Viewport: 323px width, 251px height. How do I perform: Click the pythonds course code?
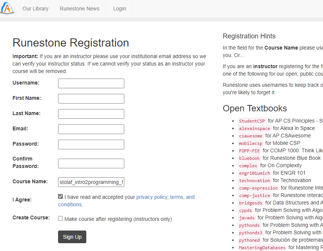coord(249,225)
